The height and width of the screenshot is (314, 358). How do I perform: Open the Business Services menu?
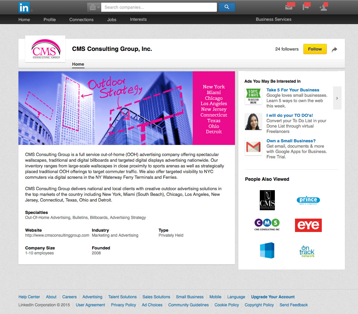274,19
